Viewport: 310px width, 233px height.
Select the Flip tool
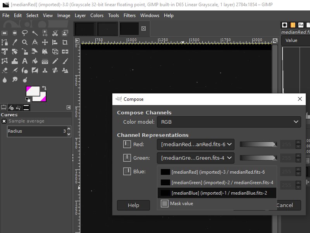pos(65,52)
